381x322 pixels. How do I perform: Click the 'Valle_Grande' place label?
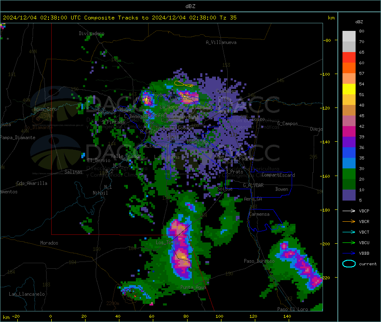126,156
